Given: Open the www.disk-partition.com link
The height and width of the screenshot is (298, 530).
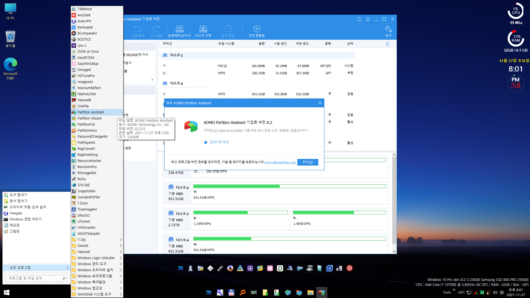Looking at the screenshot, I should point(280,162).
